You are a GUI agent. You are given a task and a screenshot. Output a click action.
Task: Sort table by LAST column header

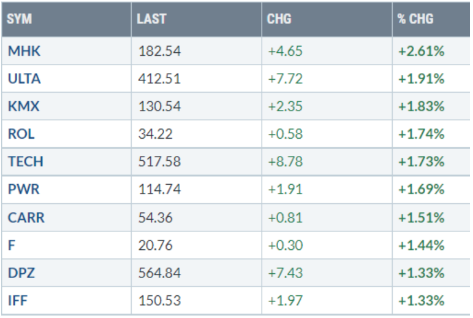point(151,19)
